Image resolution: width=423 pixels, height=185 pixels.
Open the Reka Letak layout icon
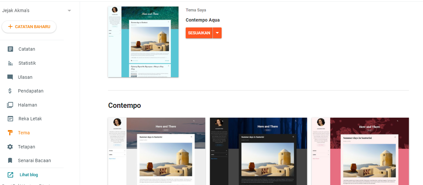pyautogui.click(x=10, y=119)
